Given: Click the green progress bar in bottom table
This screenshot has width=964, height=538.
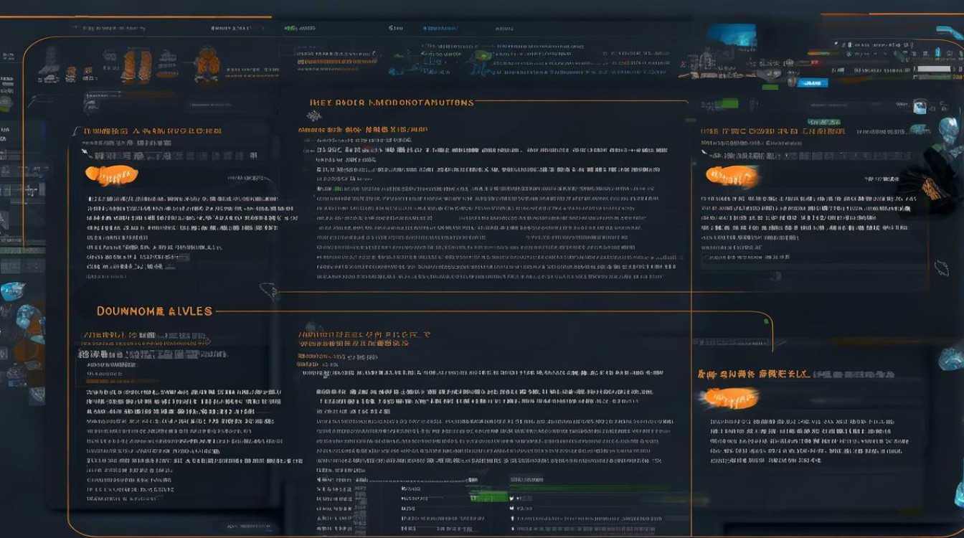Looking at the screenshot, I should click(x=488, y=496).
